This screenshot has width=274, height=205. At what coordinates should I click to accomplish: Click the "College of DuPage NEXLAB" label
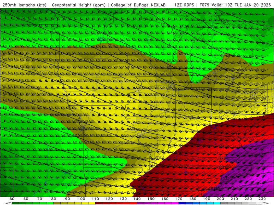pos(138,5)
